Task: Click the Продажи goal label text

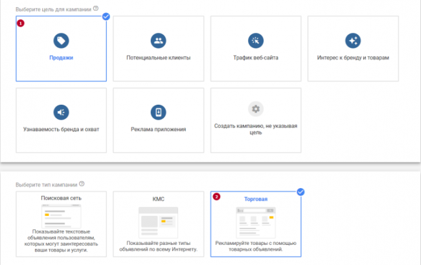Action: click(x=62, y=58)
